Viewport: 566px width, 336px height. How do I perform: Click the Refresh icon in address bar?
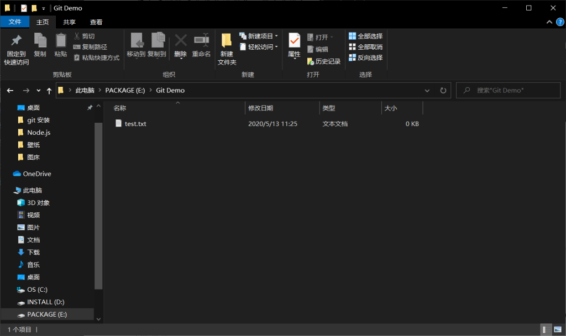443,90
